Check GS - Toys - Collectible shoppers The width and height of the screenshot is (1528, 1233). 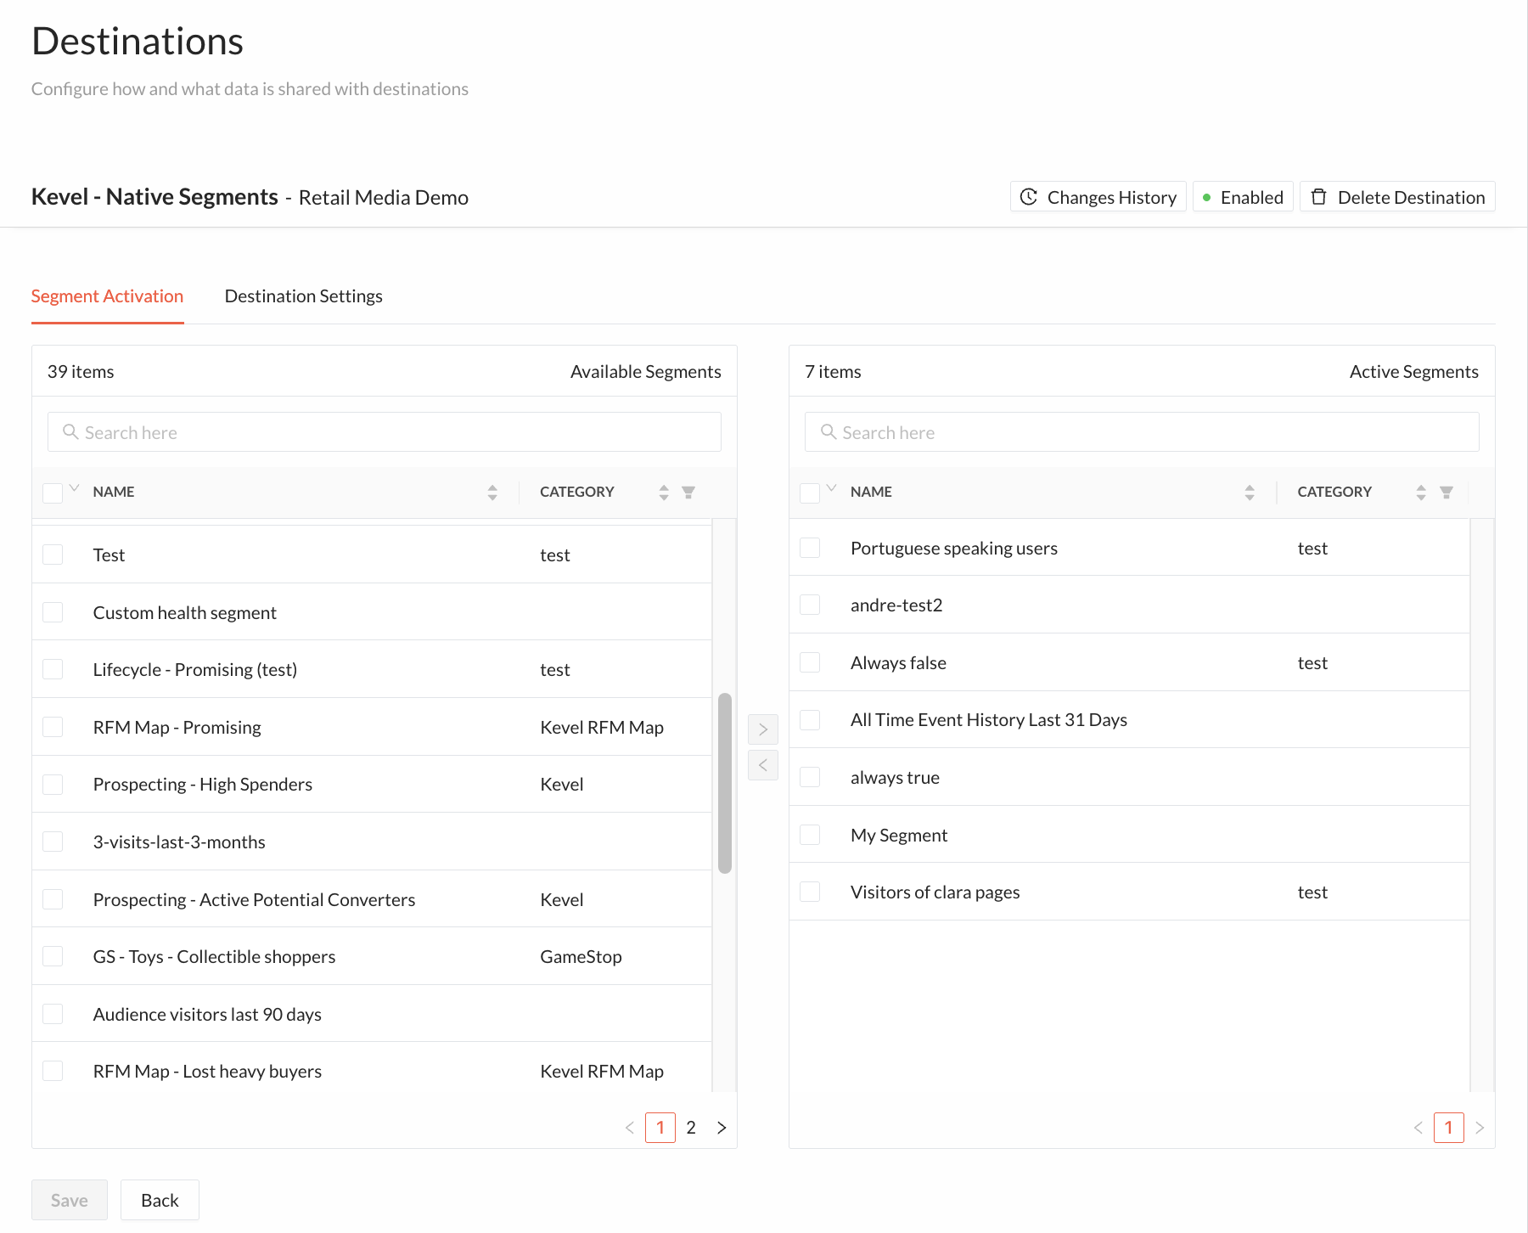[53, 956]
